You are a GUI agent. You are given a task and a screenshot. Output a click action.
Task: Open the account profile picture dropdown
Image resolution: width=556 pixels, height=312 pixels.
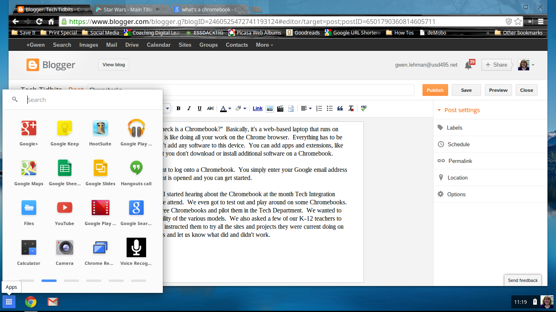526,65
